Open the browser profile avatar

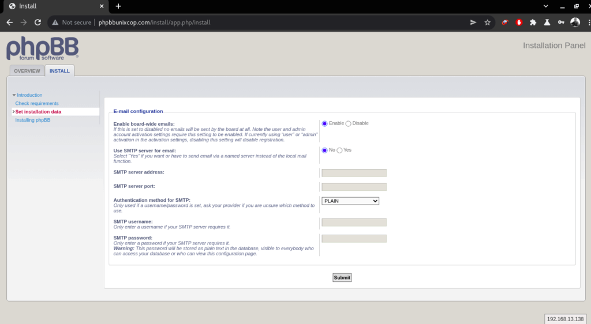coord(575,22)
